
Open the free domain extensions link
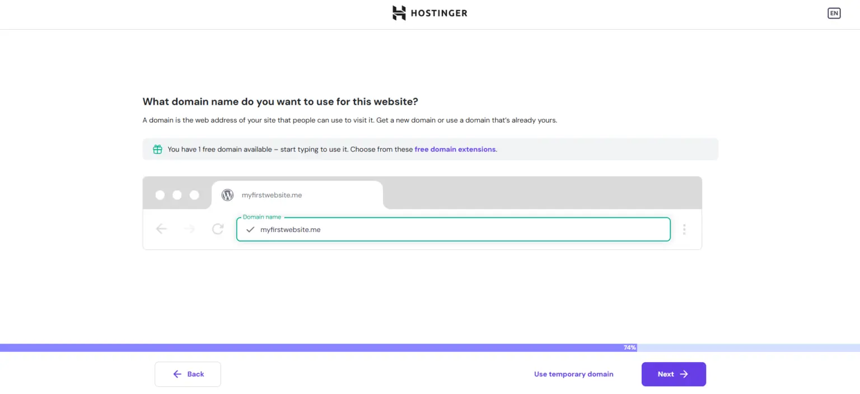point(455,150)
